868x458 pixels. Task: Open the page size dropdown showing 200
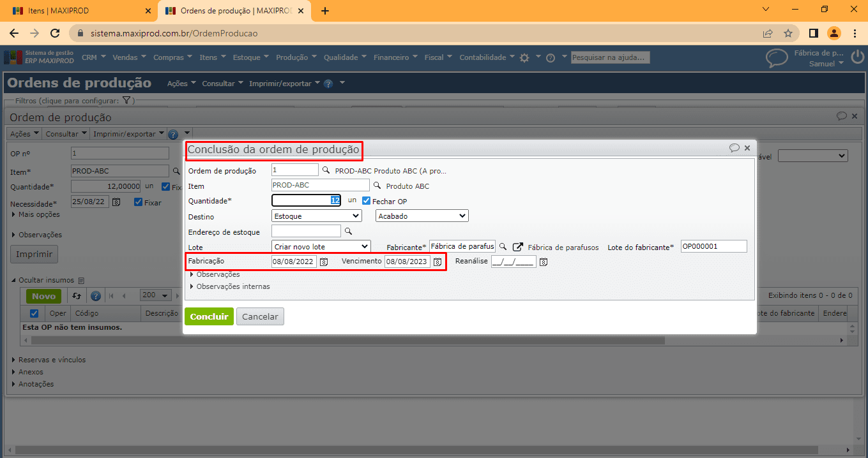pos(156,295)
